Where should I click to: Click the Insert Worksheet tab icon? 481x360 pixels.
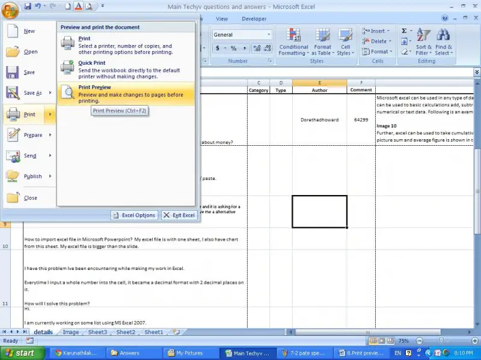coord(176,332)
